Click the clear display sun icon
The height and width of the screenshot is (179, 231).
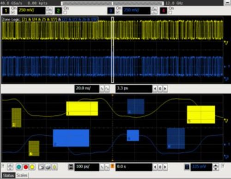pyautogui.click(x=55, y=167)
